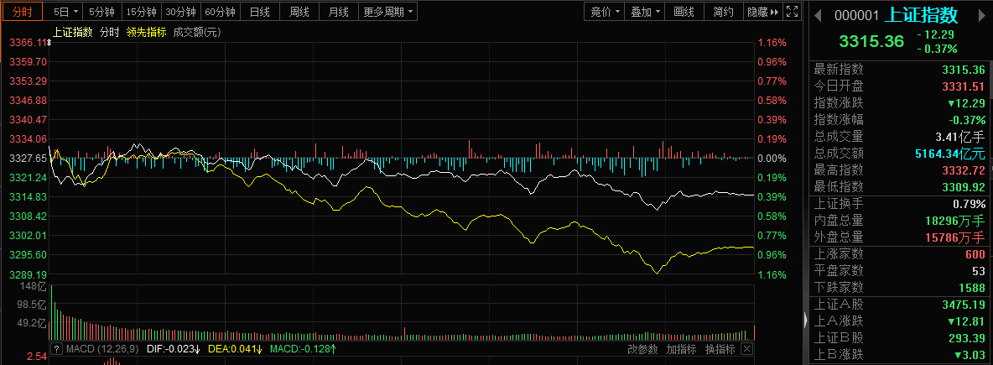Click 改参数 to modify MACD parameters
This screenshot has height=365, width=993.
(642, 349)
